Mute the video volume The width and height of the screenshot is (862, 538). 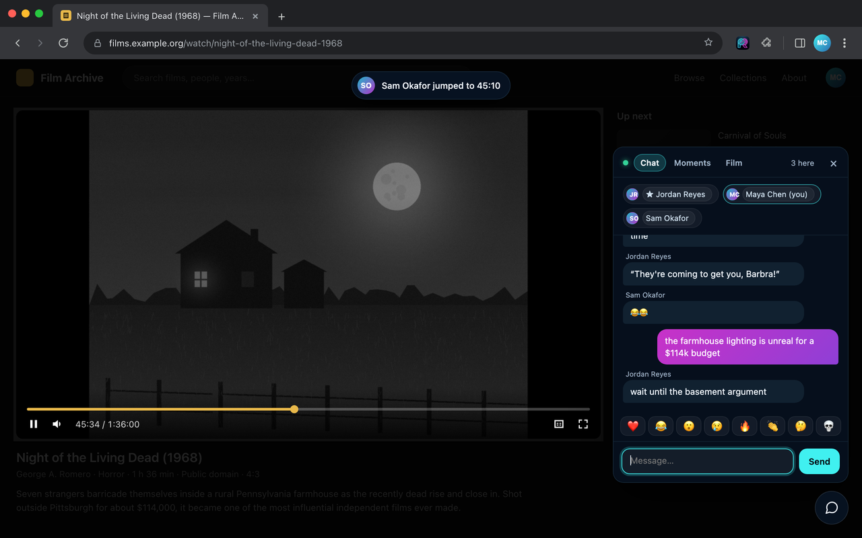tap(57, 424)
